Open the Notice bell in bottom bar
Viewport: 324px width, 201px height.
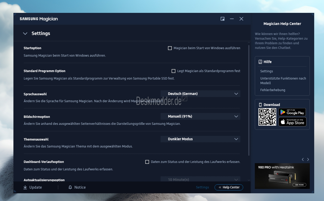click(x=77, y=187)
